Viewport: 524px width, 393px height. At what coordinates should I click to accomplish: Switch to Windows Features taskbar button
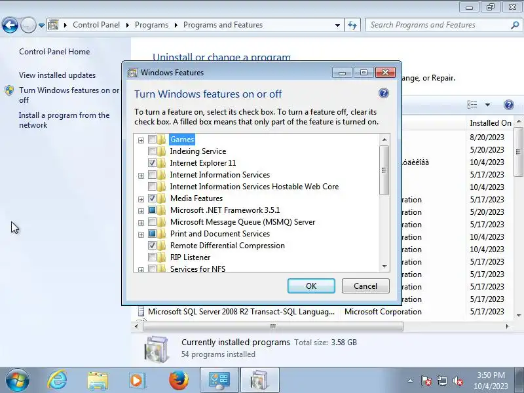click(x=260, y=381)
